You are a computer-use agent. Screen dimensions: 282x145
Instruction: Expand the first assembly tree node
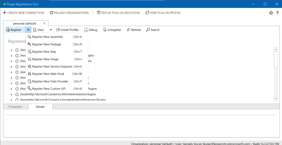[x=12, y=50]
